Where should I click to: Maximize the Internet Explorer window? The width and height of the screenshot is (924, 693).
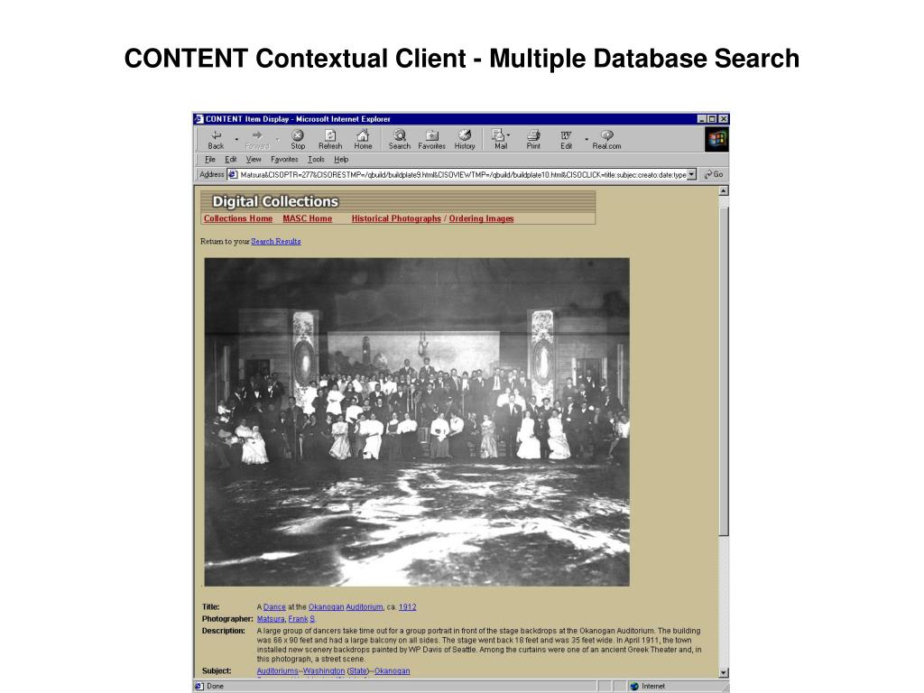pos(712,119)
